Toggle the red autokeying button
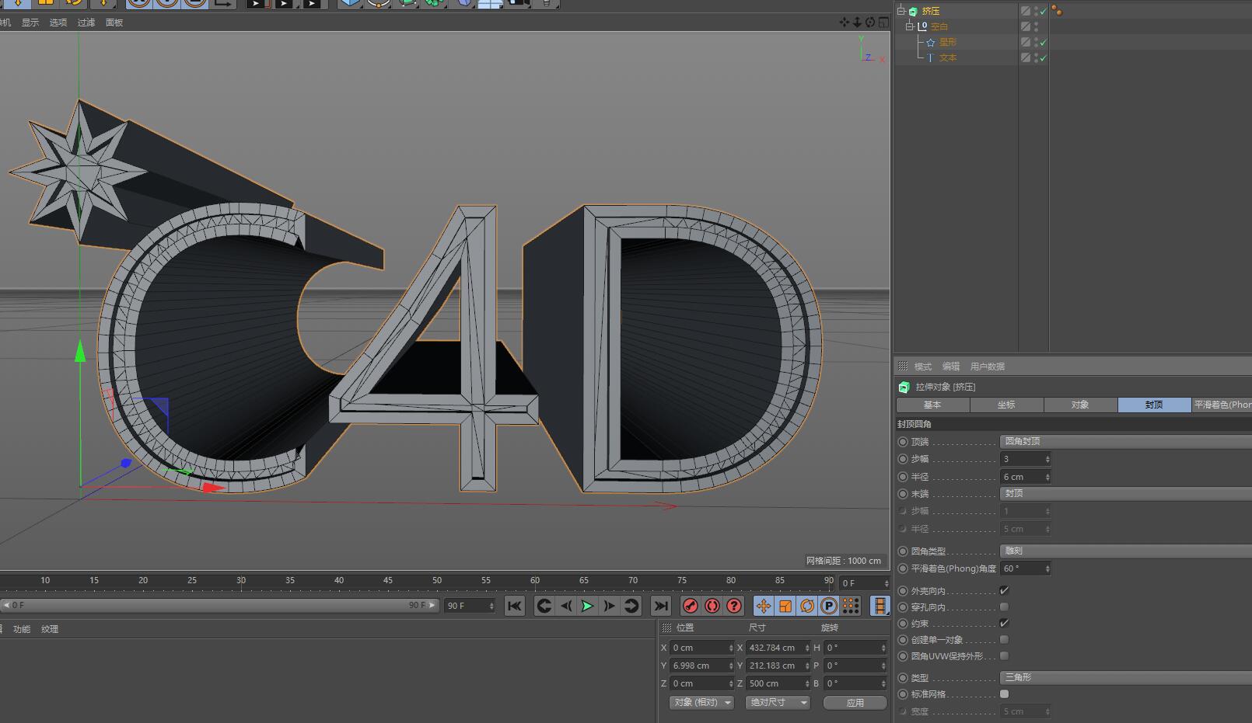This screenshot has width=1252, height=723. click(712, 607)
